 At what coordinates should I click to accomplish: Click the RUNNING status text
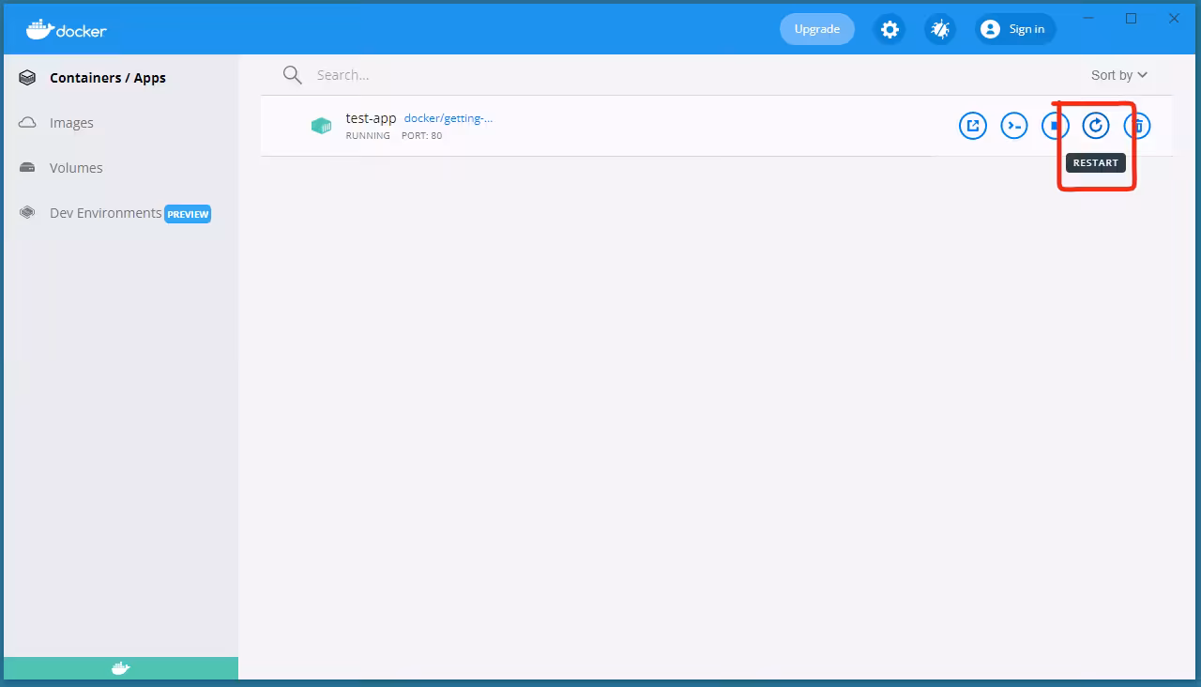pos(368,136)
